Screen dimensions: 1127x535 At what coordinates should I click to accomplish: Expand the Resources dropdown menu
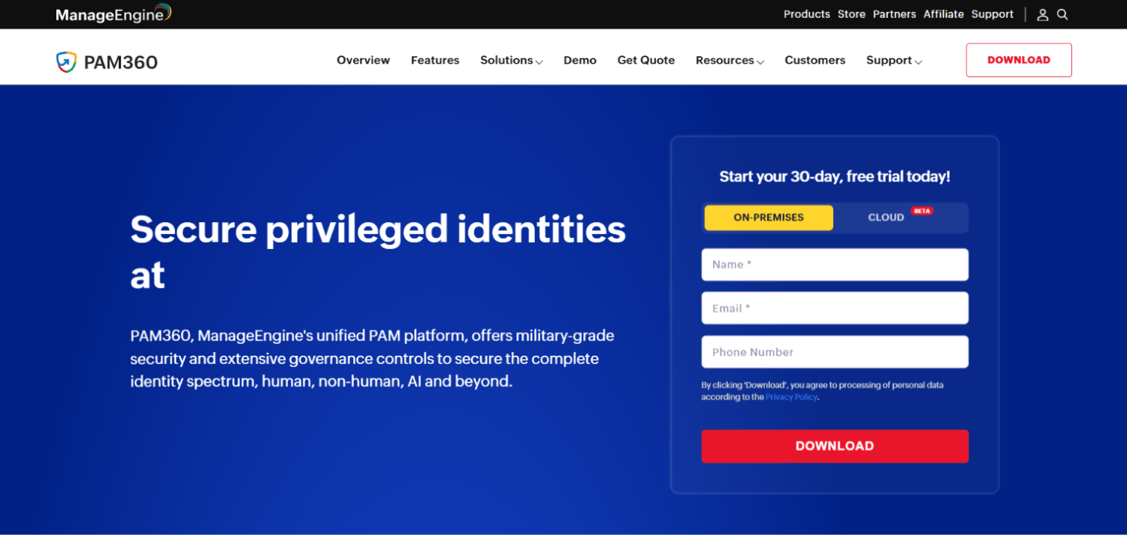coord(730,60)
